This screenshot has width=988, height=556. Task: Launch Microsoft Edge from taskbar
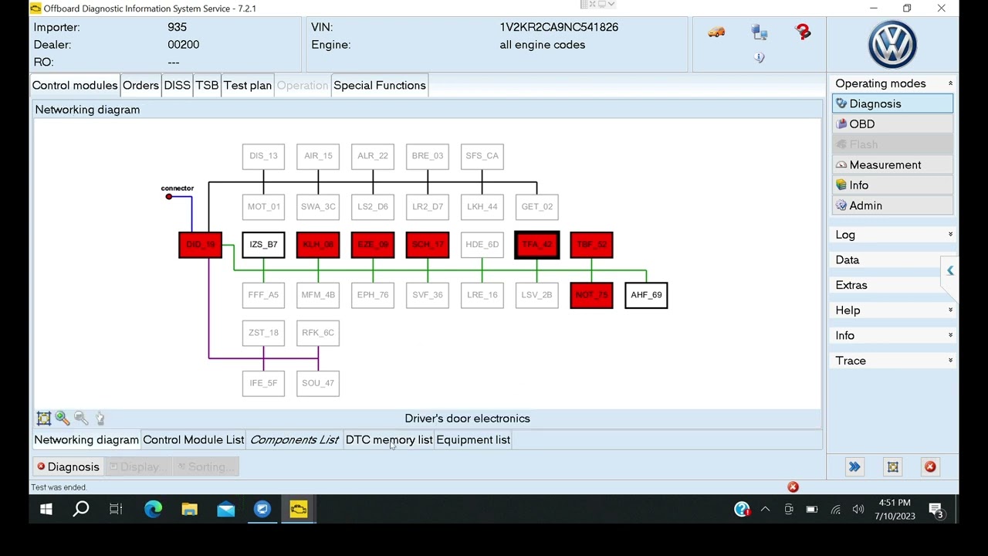tap(153, 509)
